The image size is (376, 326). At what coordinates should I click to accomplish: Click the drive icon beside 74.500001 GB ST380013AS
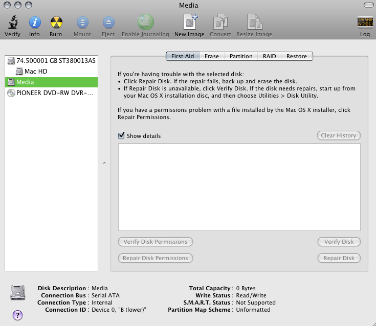(x=11, y=61)
